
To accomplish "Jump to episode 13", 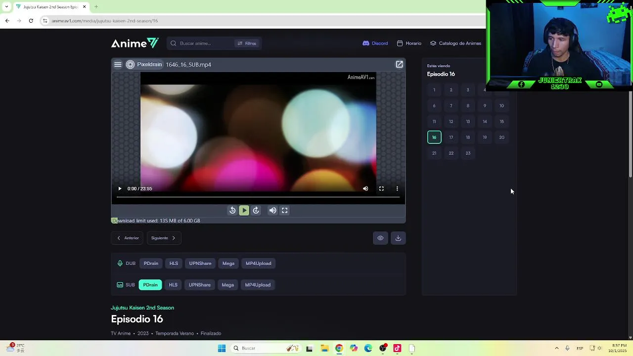I will [x=468, y=122].
